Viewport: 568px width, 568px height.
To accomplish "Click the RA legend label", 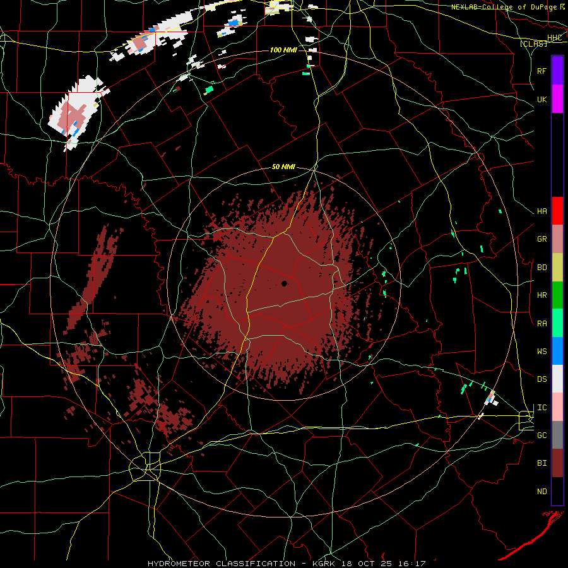I will click(541, 324).
